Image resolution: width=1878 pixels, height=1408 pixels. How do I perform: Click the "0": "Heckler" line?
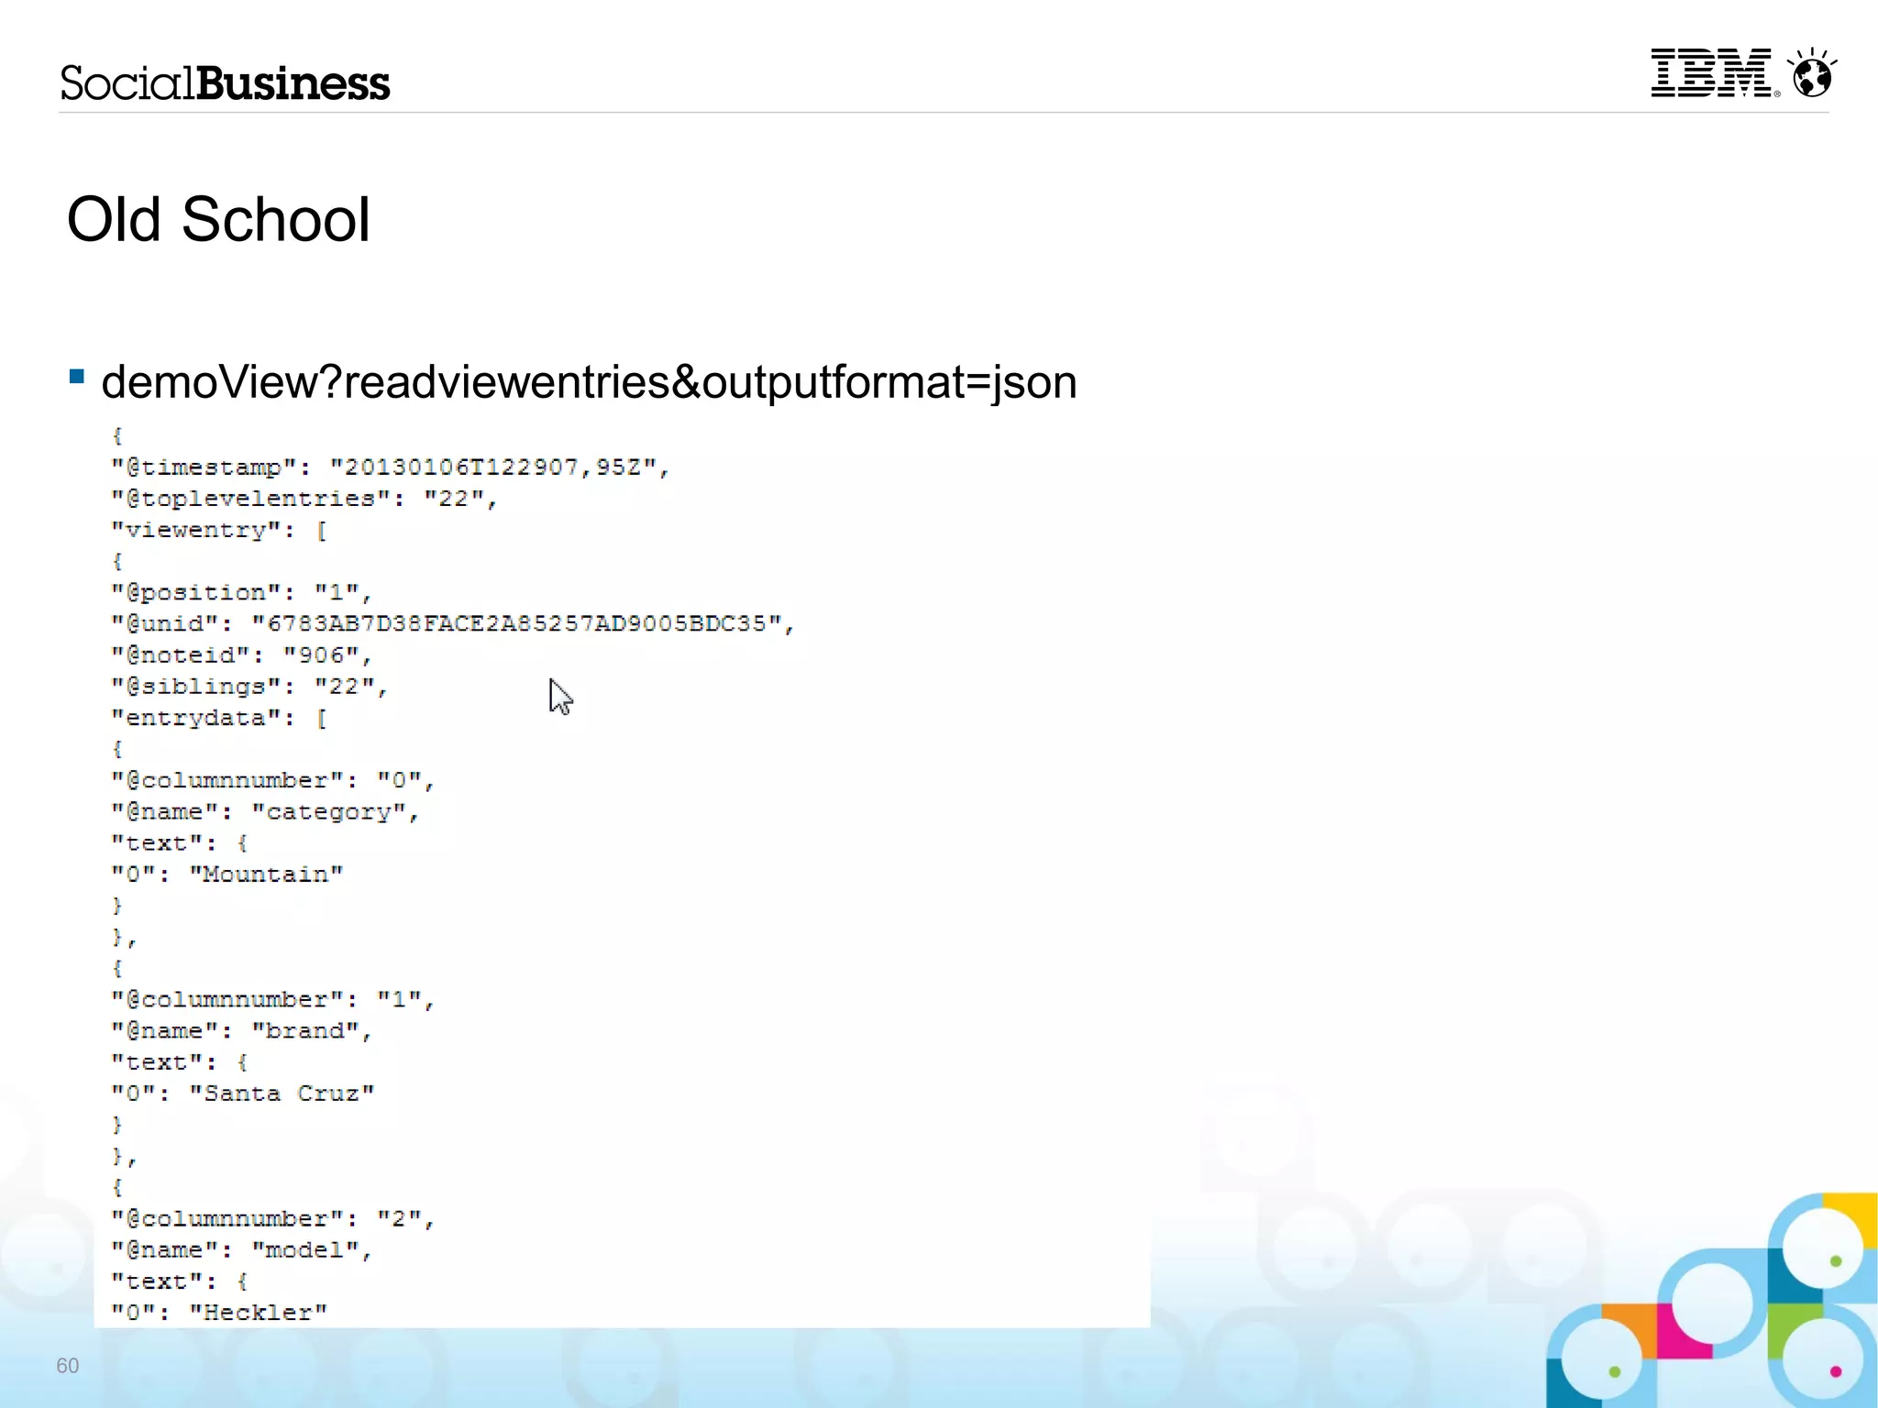pos(219,1313)
